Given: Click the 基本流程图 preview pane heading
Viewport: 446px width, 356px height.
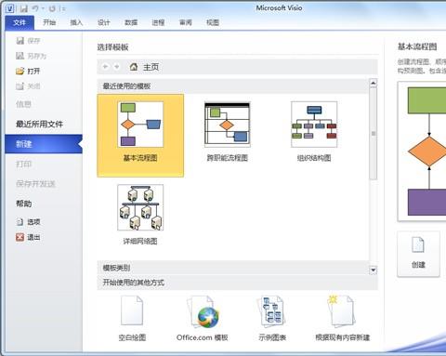Looking at the screenshot, I should tap(417, 46).
